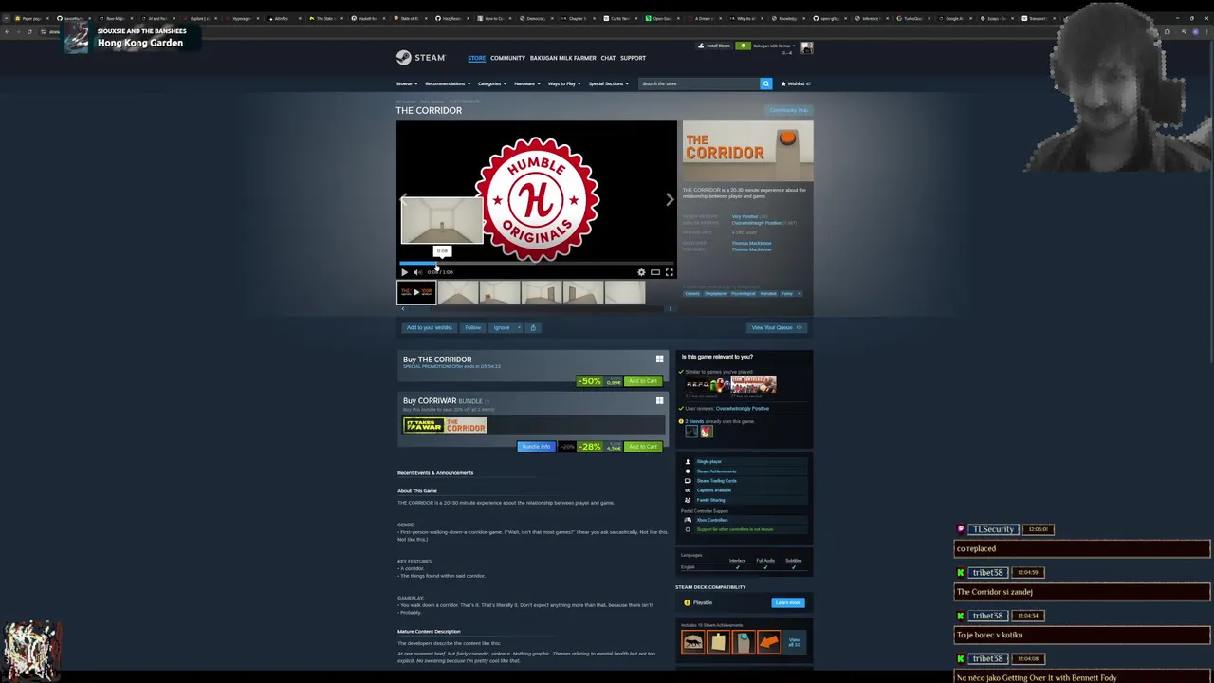Click the Family Sharing feature link

pyautogui.click(x=710, y=500)
